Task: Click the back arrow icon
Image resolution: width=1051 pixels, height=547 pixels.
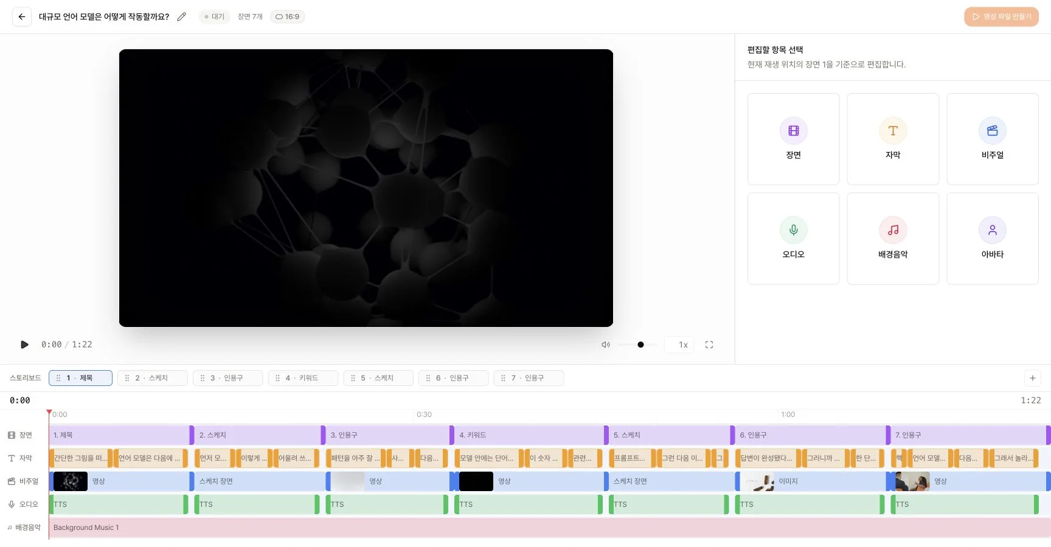Action: (22, 17)
